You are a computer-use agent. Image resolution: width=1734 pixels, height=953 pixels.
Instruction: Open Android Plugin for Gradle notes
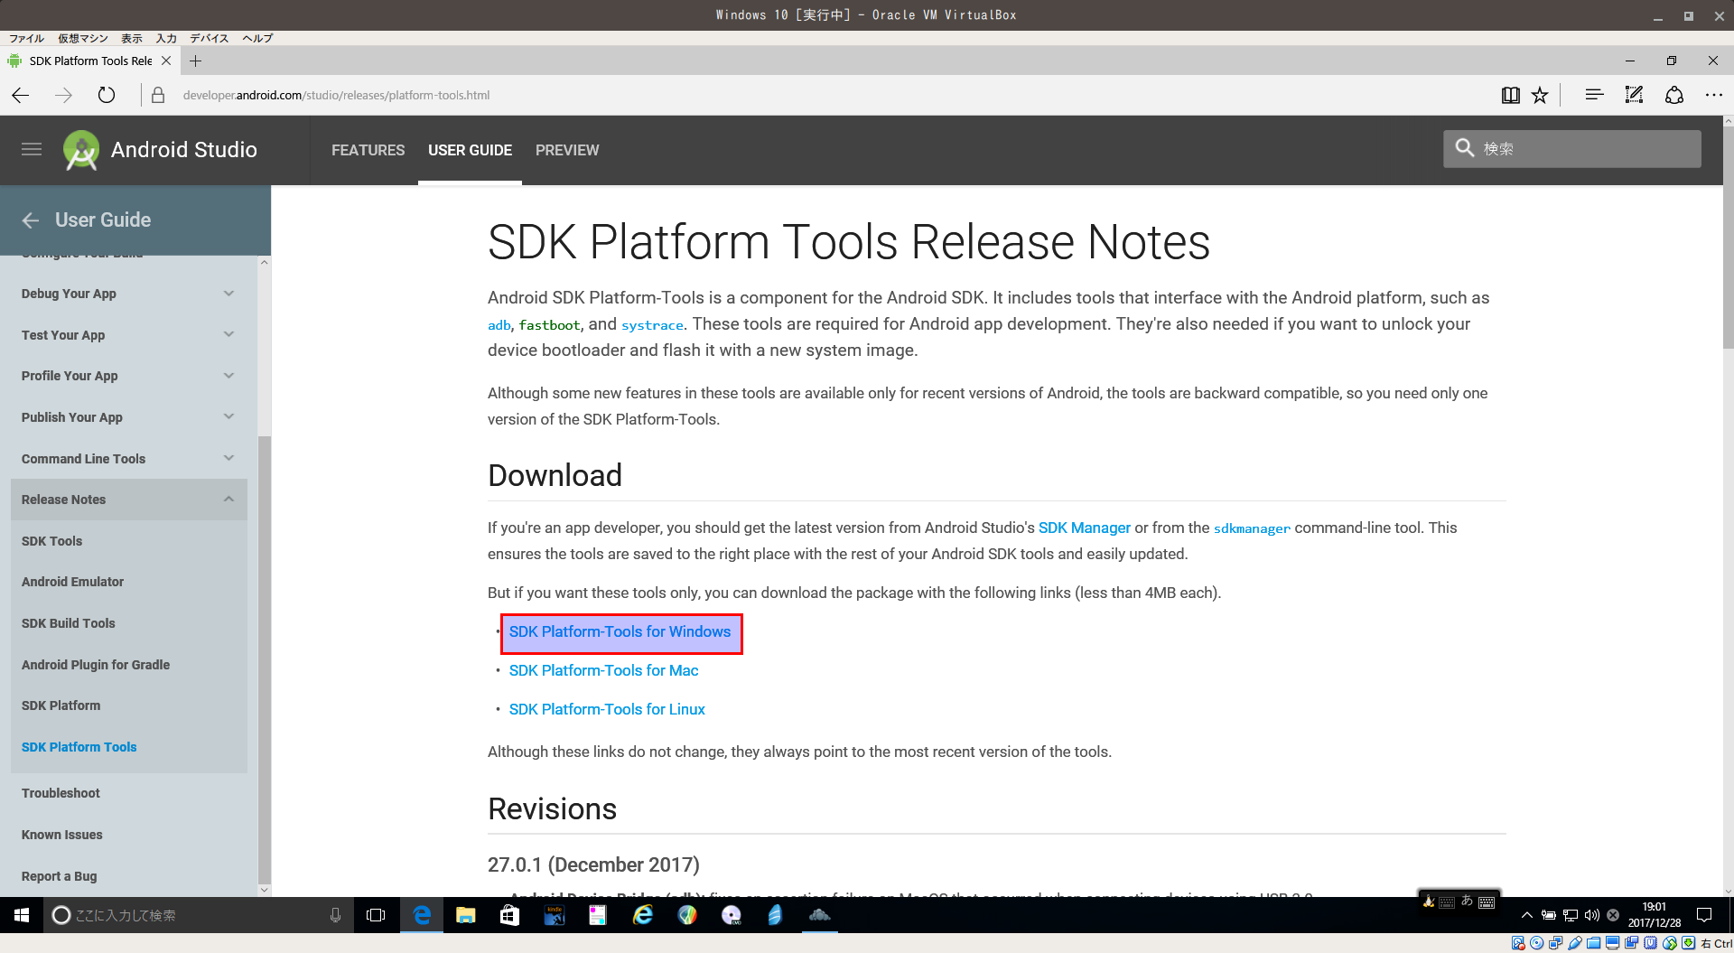coord(96,665)
